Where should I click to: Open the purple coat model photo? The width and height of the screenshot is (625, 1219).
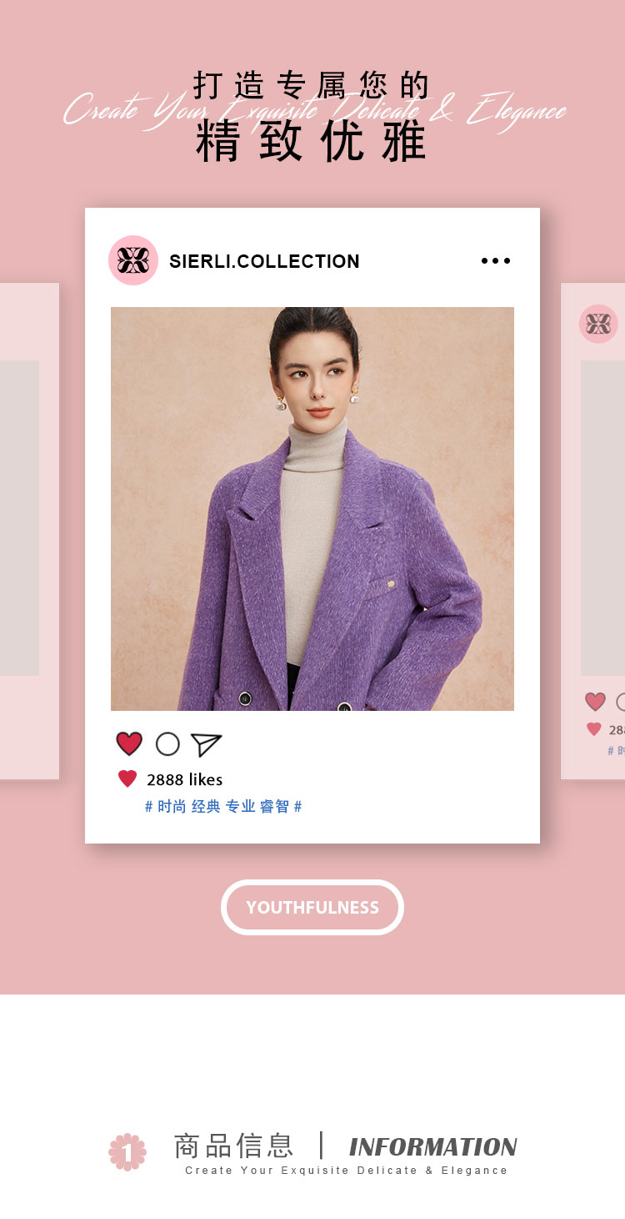(312, 509)
